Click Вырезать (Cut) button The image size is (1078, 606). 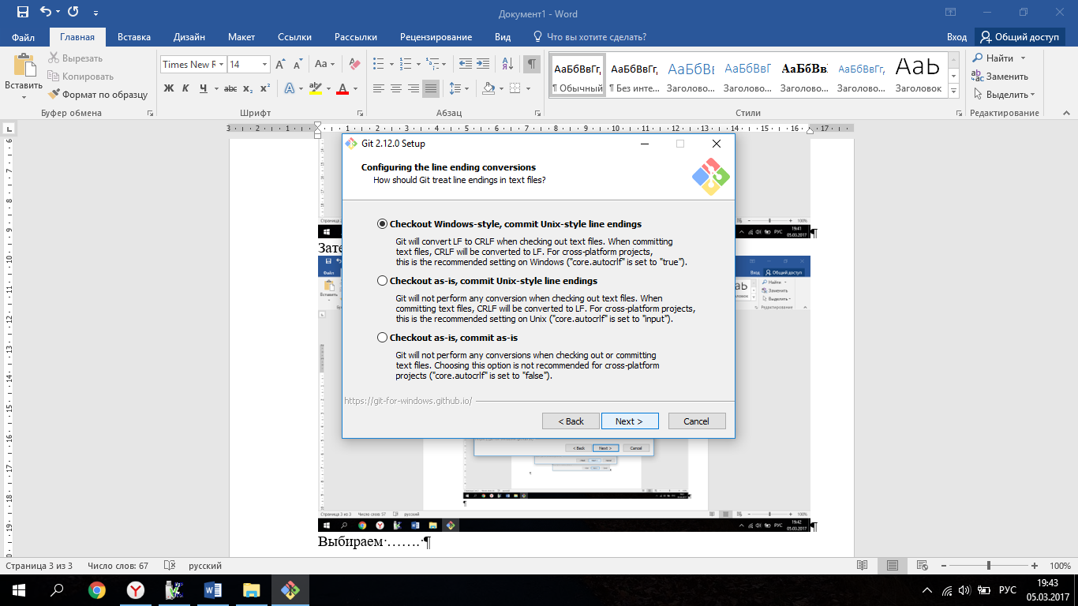coord(76,58)
